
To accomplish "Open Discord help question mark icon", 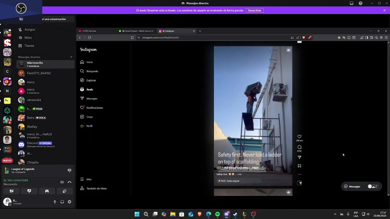I will point(360,3).
